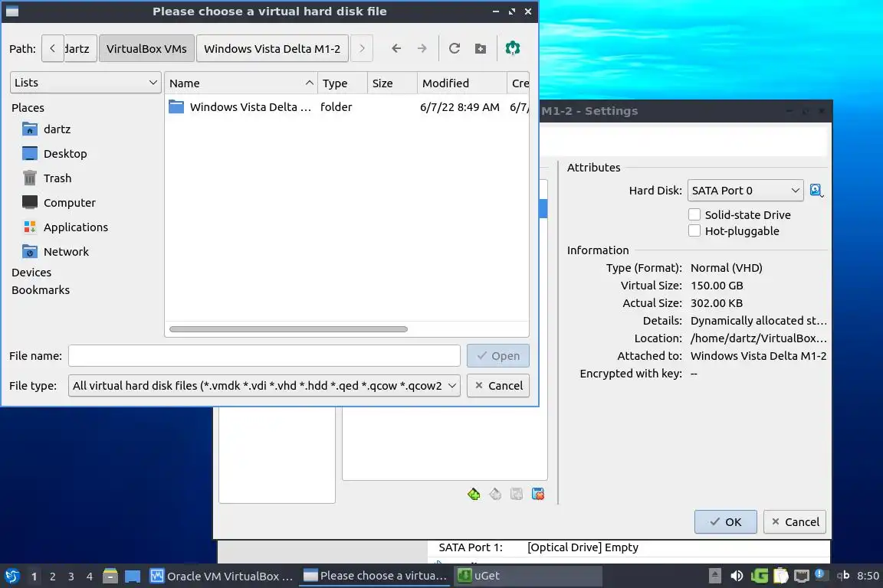Click the '150.00 GB' virtual size value

pyautogui.click(x=717, y=286)
